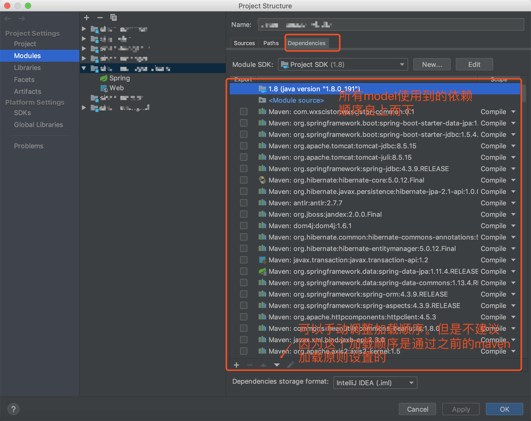Switch to the Paths tab
Viewport: 531px width, 421px height.
click(x=271, y=43)
